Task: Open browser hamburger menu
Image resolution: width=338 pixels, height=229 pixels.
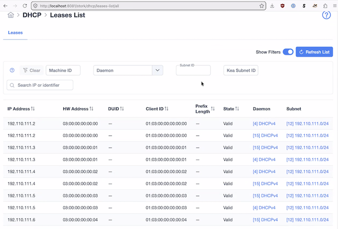Action: coord(335,6)
